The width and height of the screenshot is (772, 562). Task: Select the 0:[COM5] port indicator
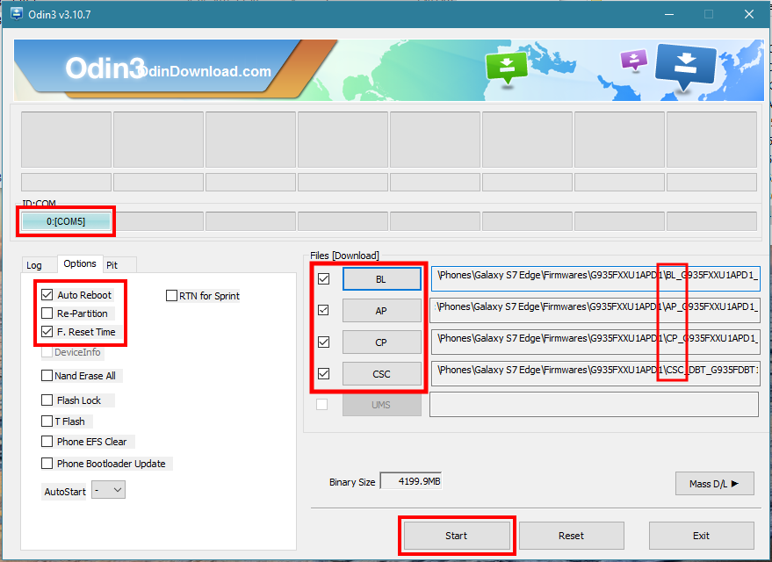click(66, 221)
